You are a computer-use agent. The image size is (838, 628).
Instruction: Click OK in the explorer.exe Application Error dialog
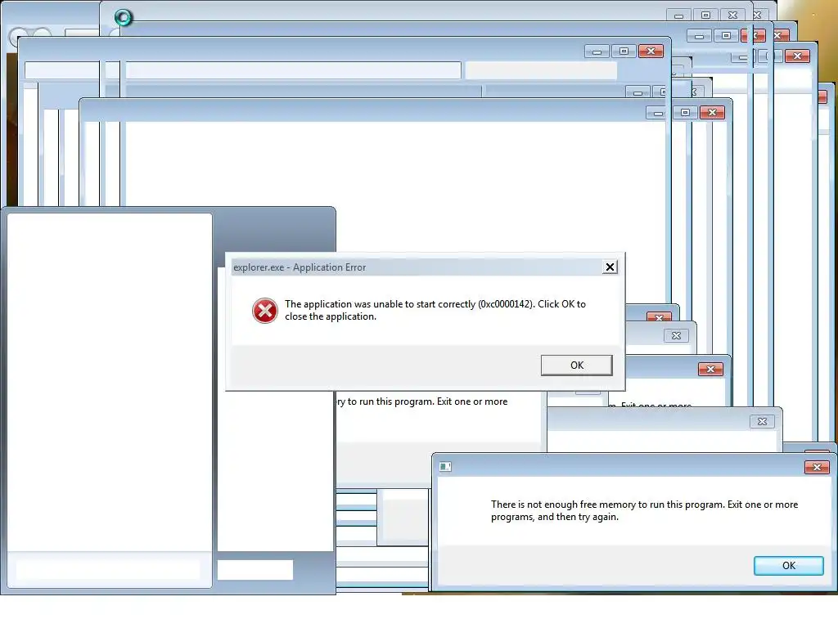tap(576, 366)
